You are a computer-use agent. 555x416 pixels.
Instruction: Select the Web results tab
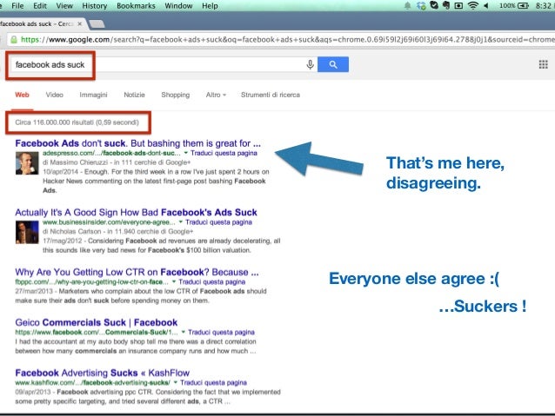[x=22, y=95]
